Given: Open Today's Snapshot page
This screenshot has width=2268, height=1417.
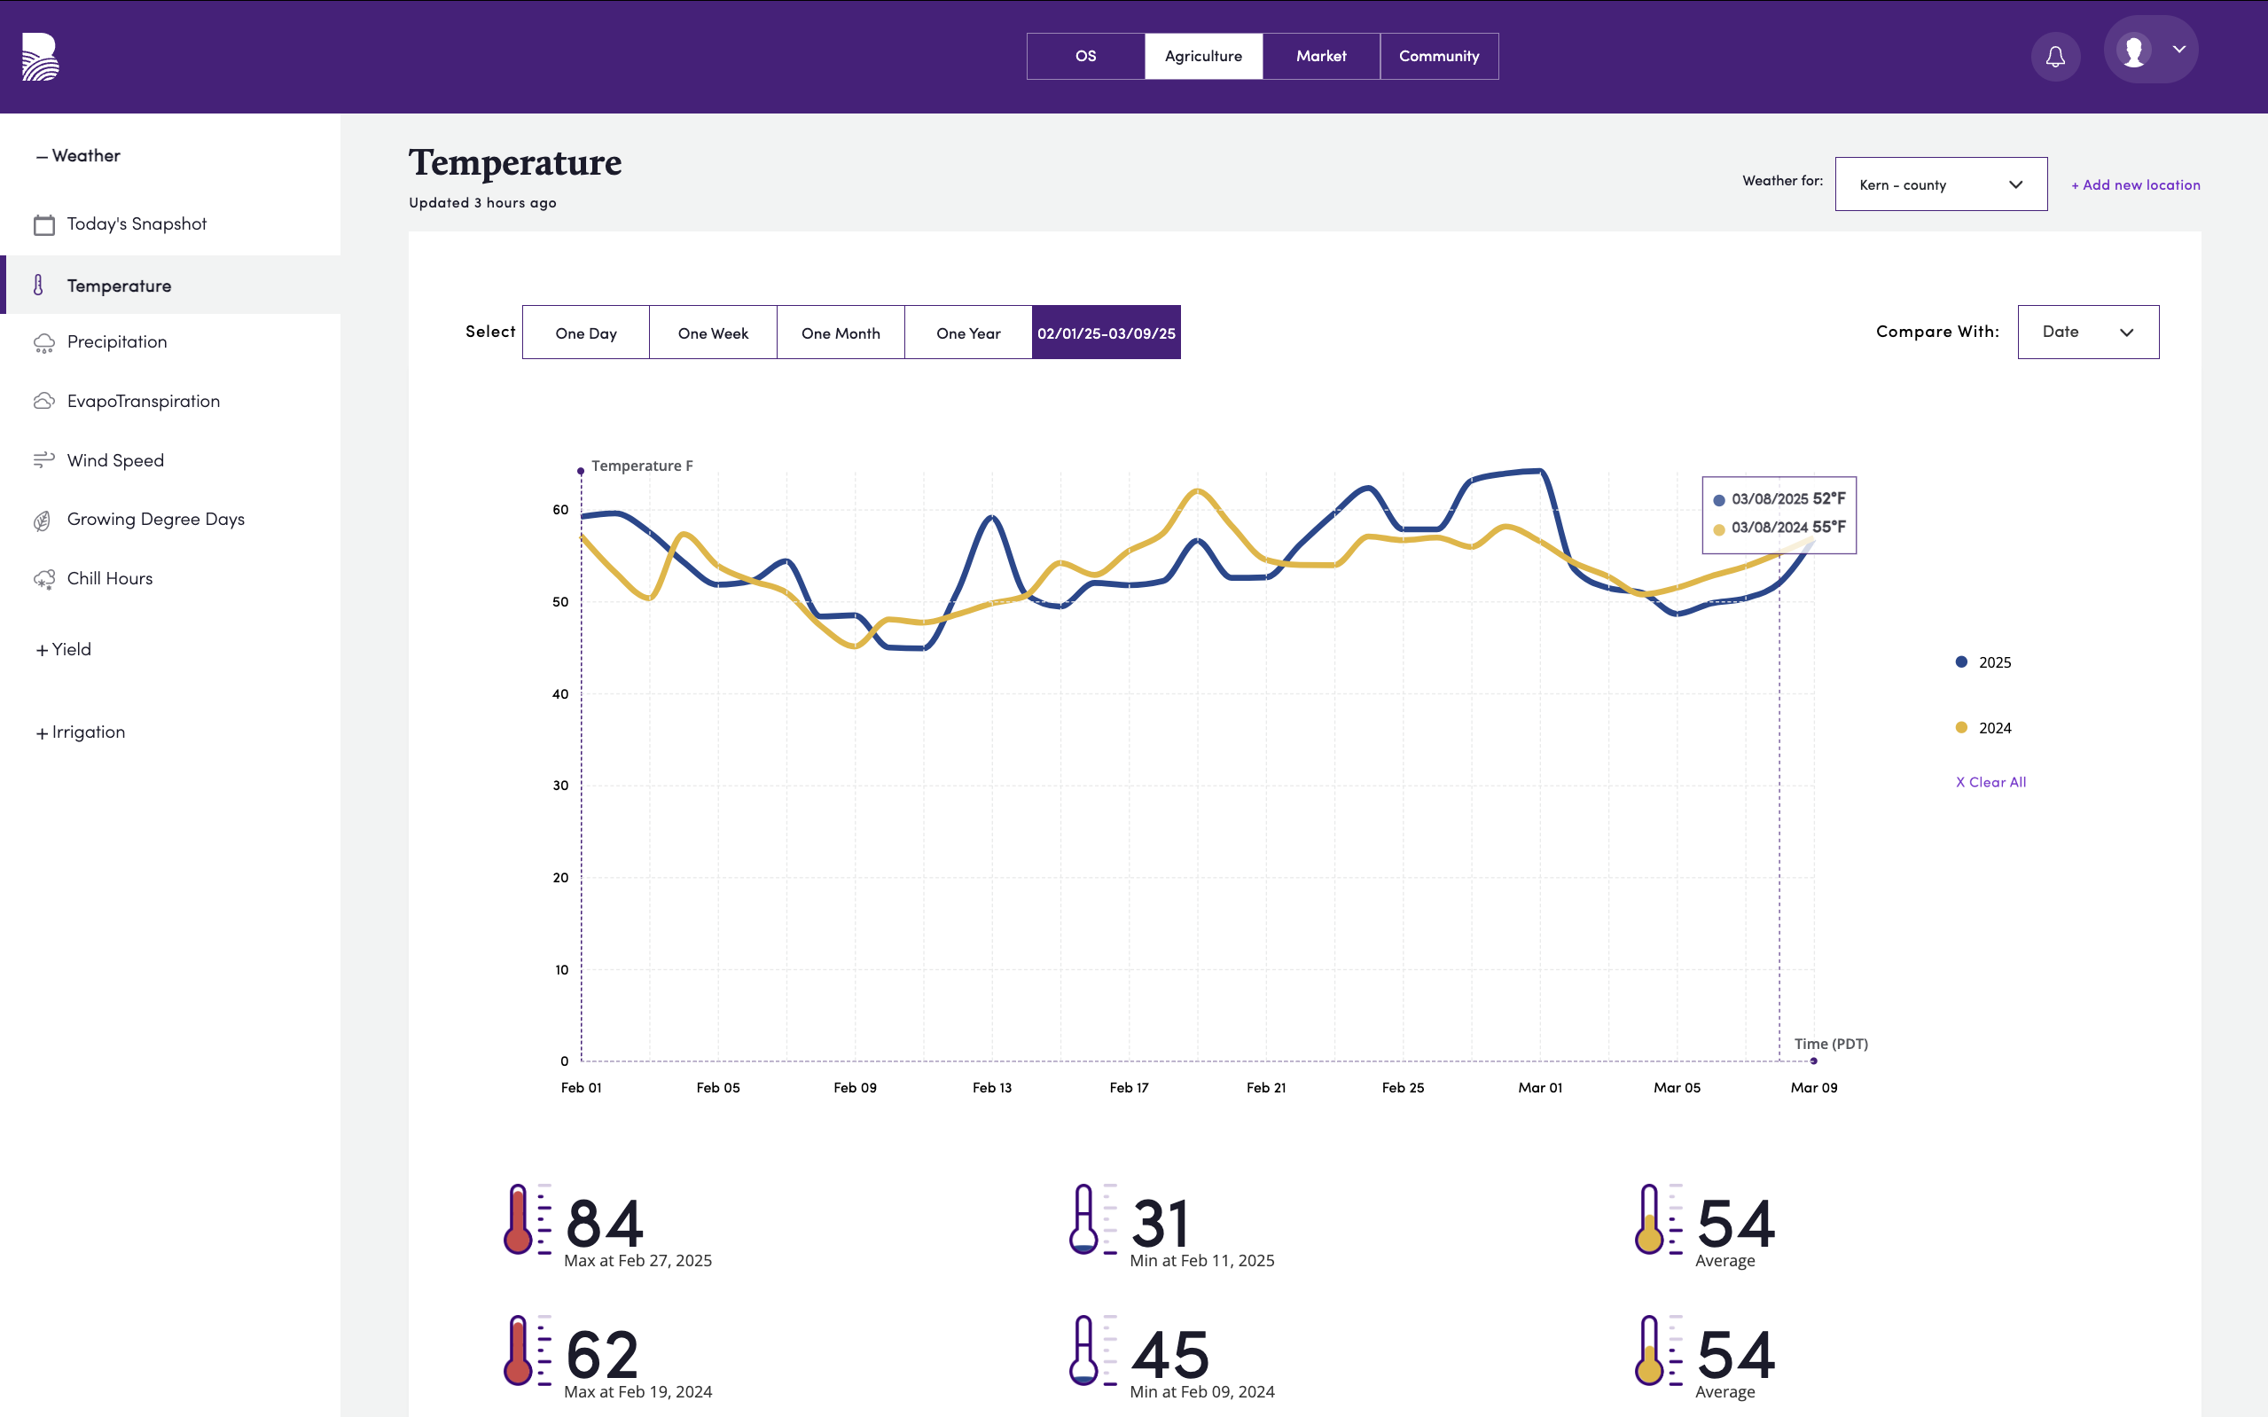Looking at the screenshot, I should tap(137, 224).
